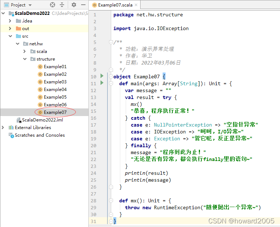Click the locate current file crosshair icon

click(53, 5)
